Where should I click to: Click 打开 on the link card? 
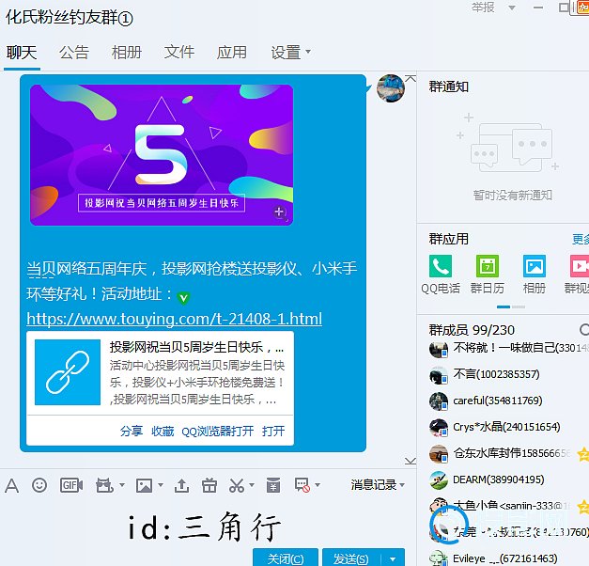tap(273, 431)
